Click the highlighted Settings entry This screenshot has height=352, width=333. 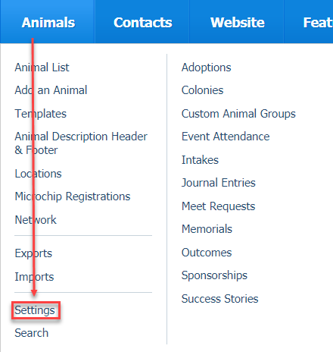(35, 310)
